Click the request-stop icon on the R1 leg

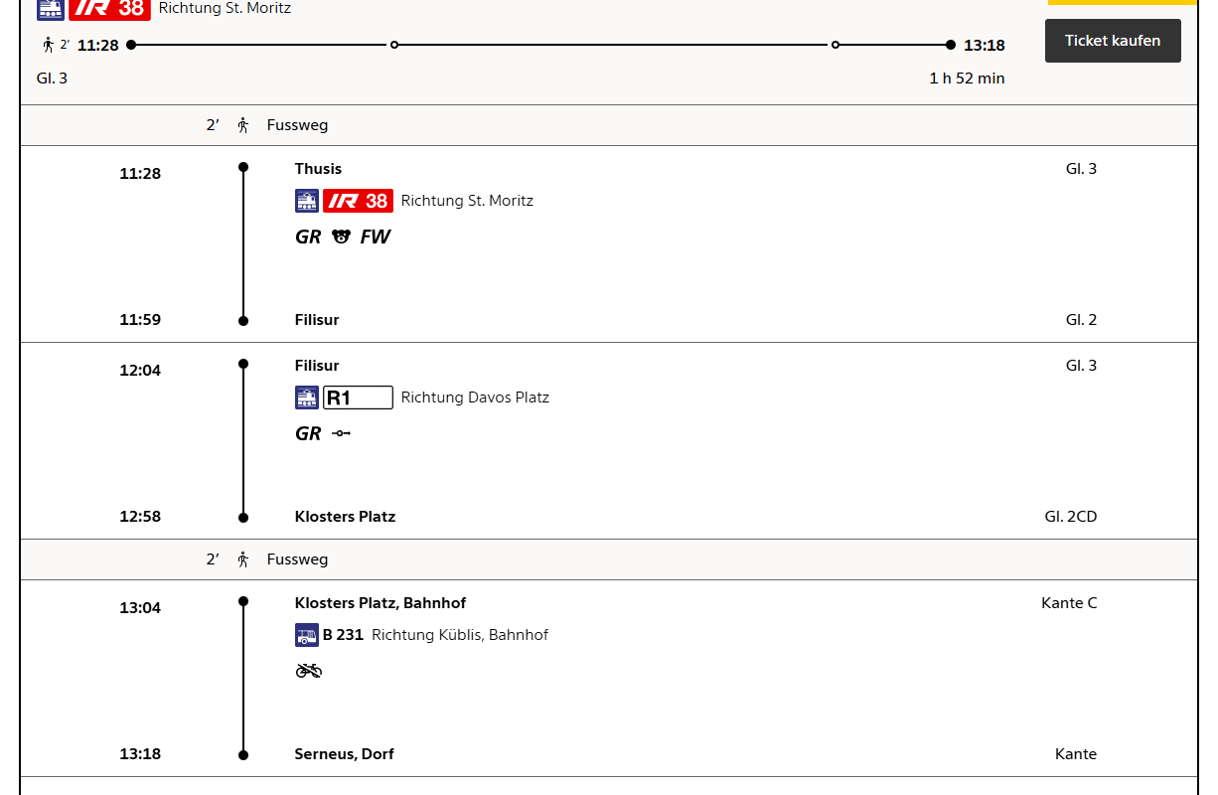coord(341,433)
